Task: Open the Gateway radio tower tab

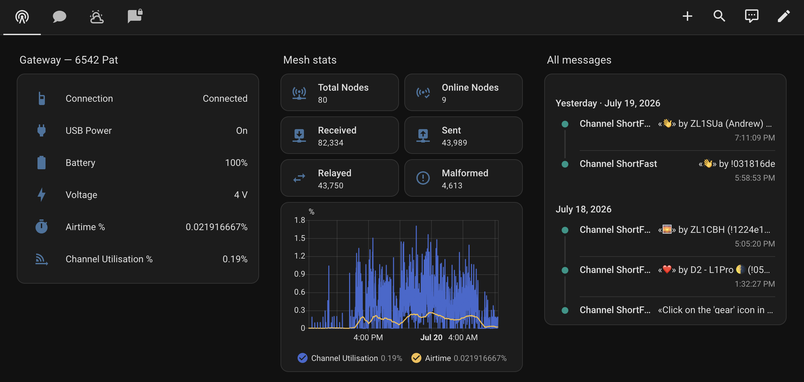Action: tap(22, 17)
